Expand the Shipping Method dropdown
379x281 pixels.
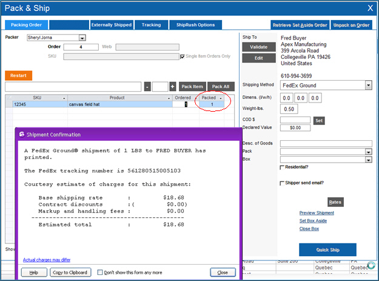(368, 86)
